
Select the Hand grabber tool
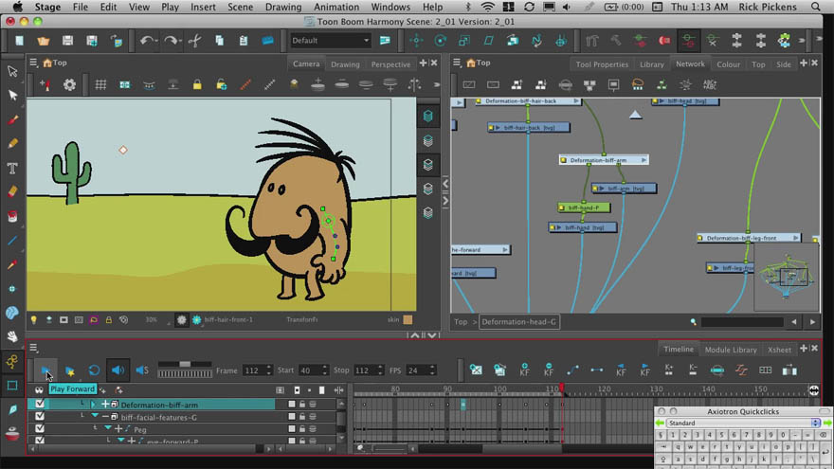coord(12,336)
